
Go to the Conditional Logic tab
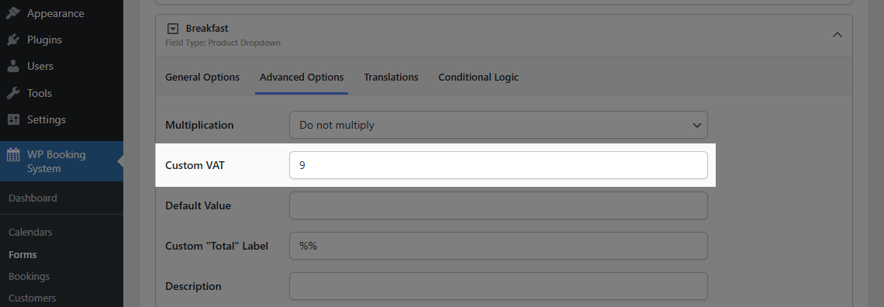click(478, 78)
